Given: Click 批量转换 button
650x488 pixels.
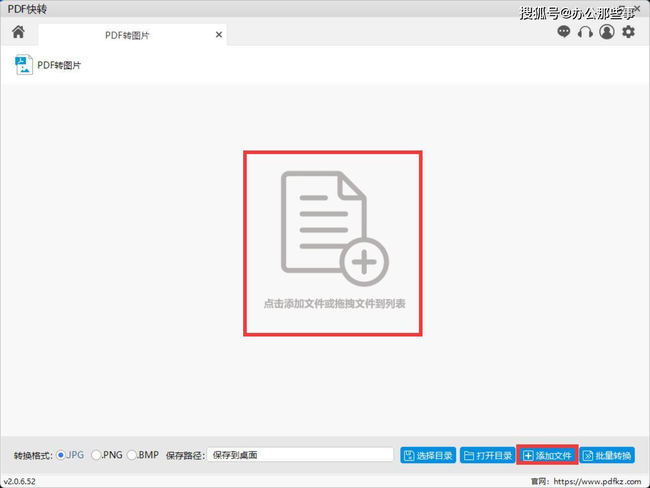Looking at the screenshot, I should click(607, 456).
